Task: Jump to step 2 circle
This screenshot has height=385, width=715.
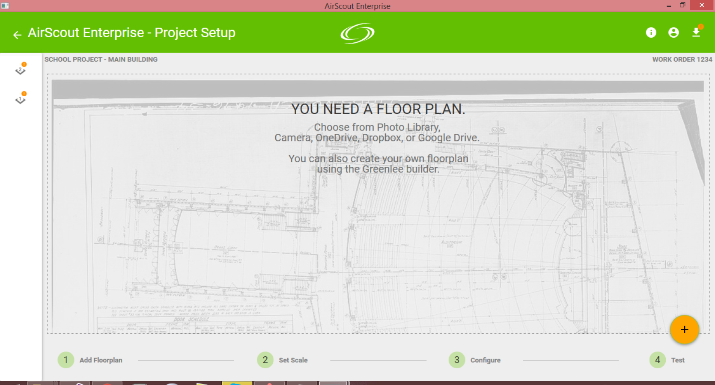Action: (265, 360)
